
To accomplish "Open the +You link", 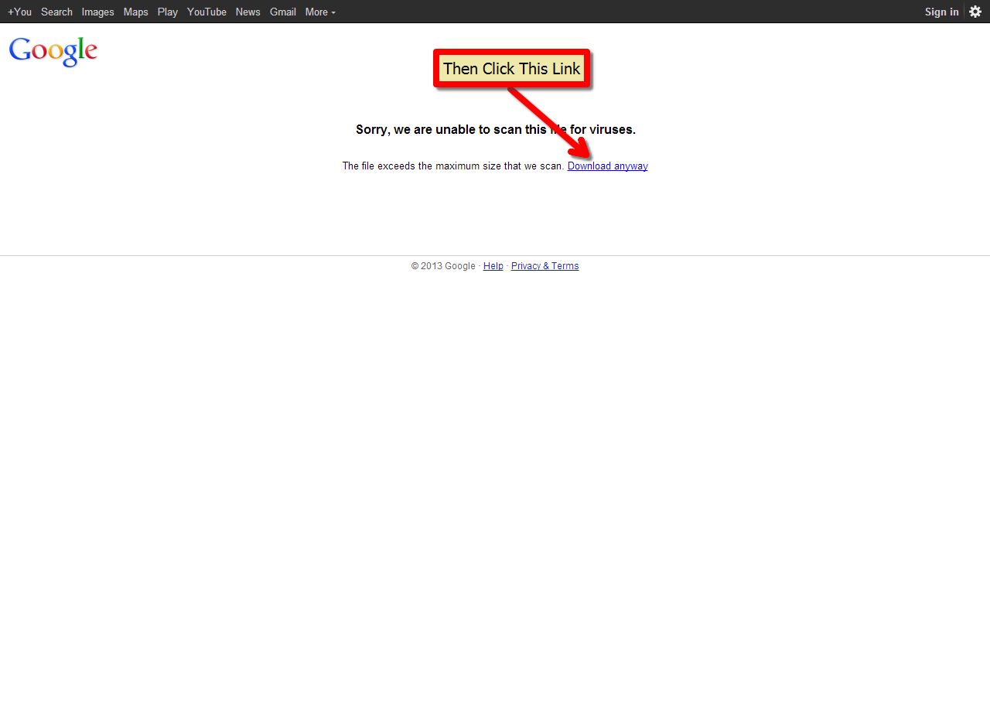I will coord(20,12).
